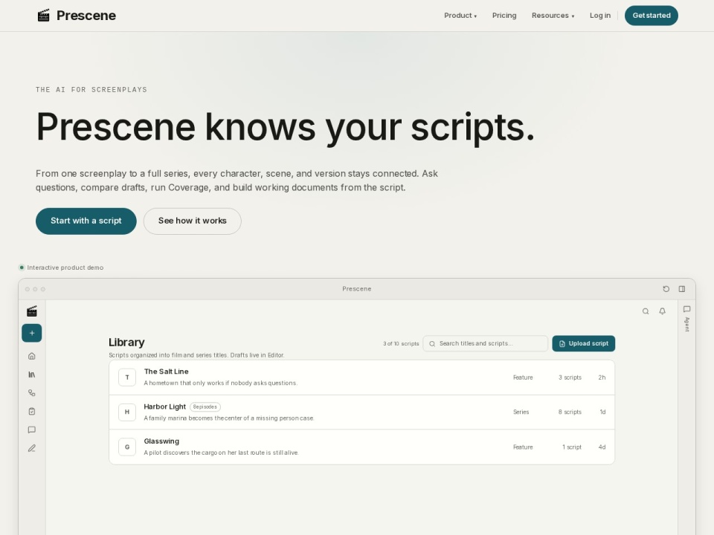The height and width of the screenshot is (535, 714).
Task: Go to the Pricing page
Action: (x=504, y=16)
